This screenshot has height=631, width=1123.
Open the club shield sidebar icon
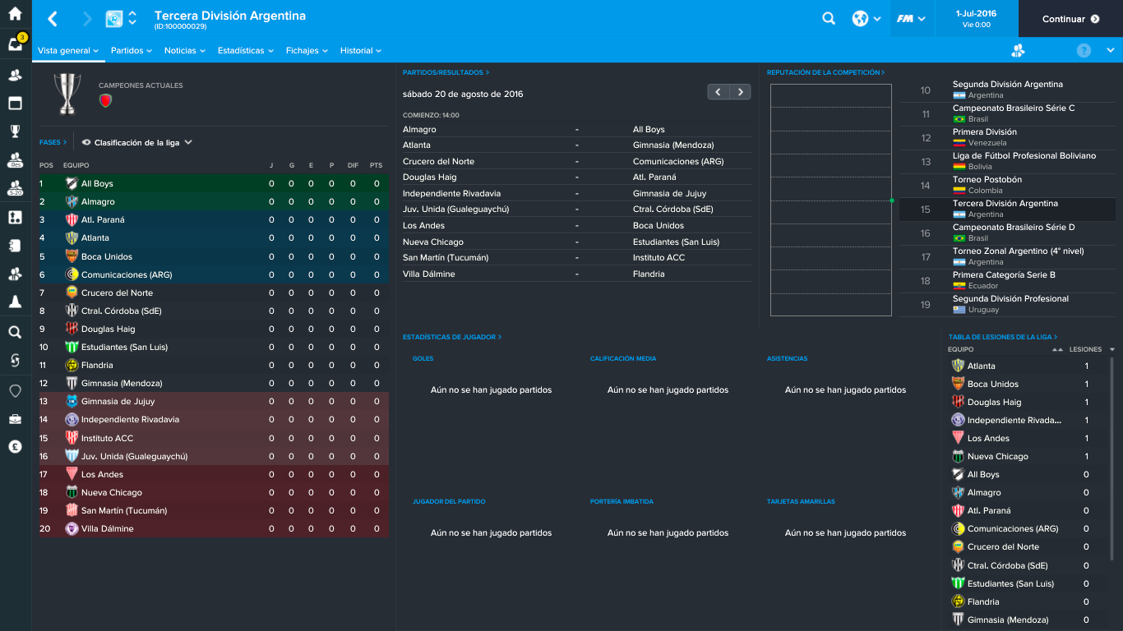tap(15, 391)
